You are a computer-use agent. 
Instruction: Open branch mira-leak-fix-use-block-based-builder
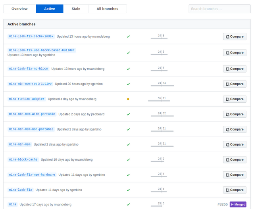(42, 50)
